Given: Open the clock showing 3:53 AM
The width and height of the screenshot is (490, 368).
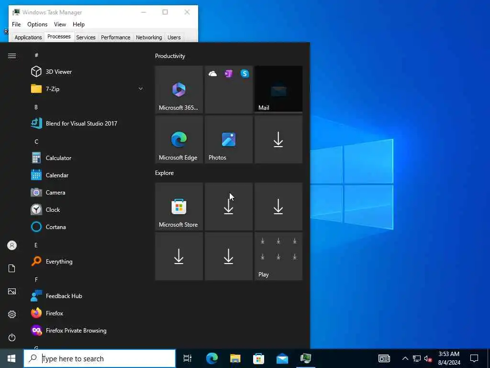Looking at the screenshot, I should [449, 358].
